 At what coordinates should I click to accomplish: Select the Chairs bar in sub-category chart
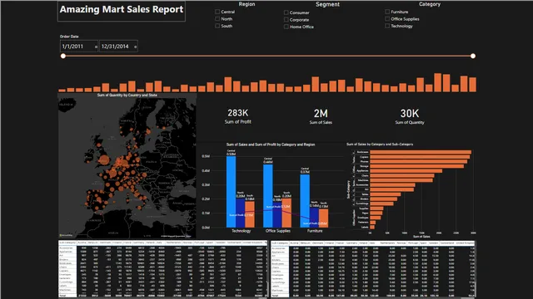tap(402, 175)
